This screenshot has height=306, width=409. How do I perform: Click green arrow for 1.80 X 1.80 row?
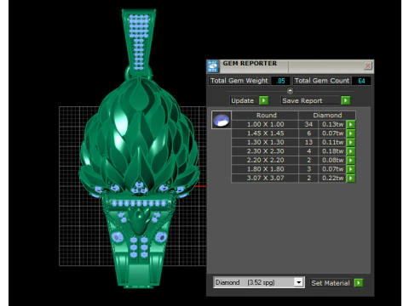click(x=351, y=169)
